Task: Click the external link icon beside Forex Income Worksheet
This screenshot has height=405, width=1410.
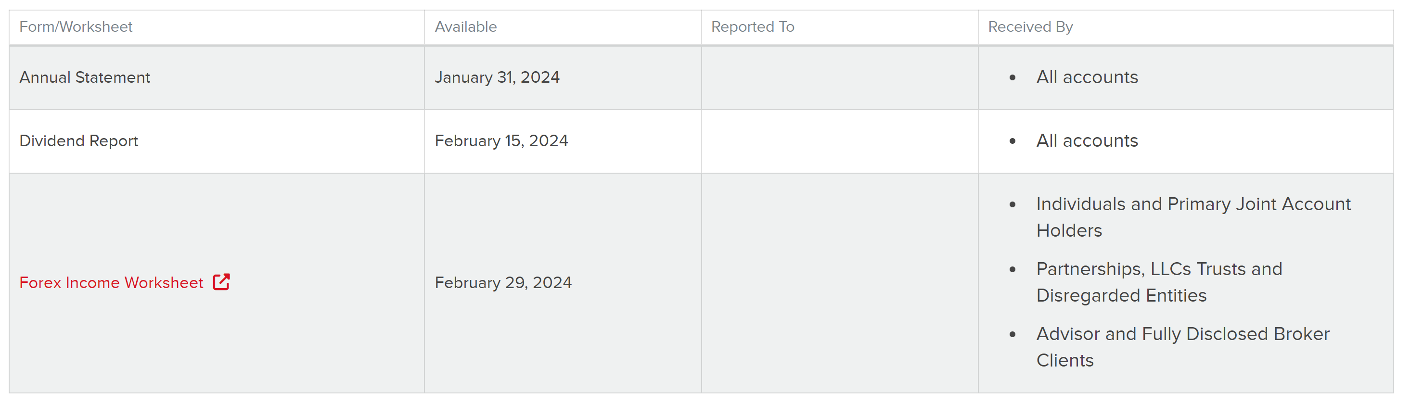Action: click(222, 282)
